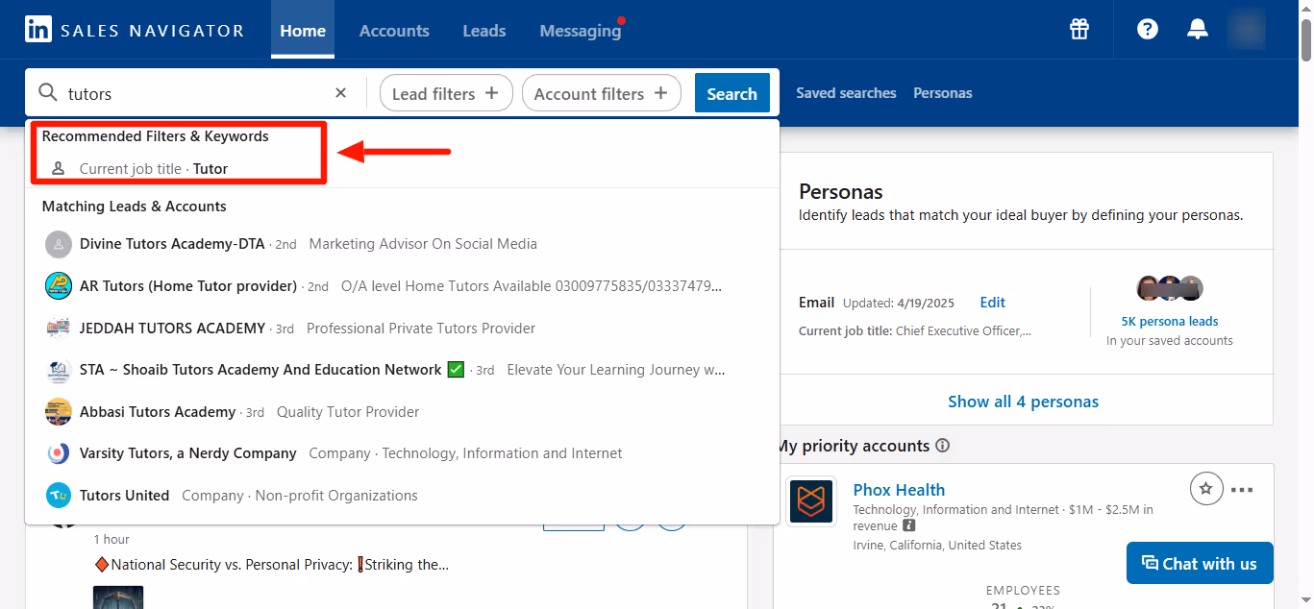
Task: Open the gift rewards icon
Action: (x=1079, y=29)
